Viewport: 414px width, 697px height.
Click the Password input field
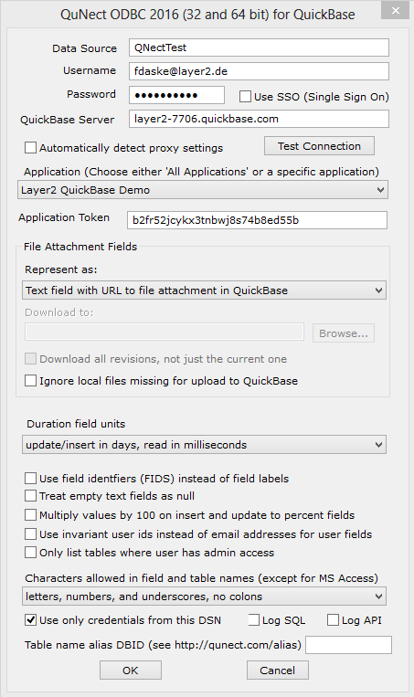click(x=176, y=95)
